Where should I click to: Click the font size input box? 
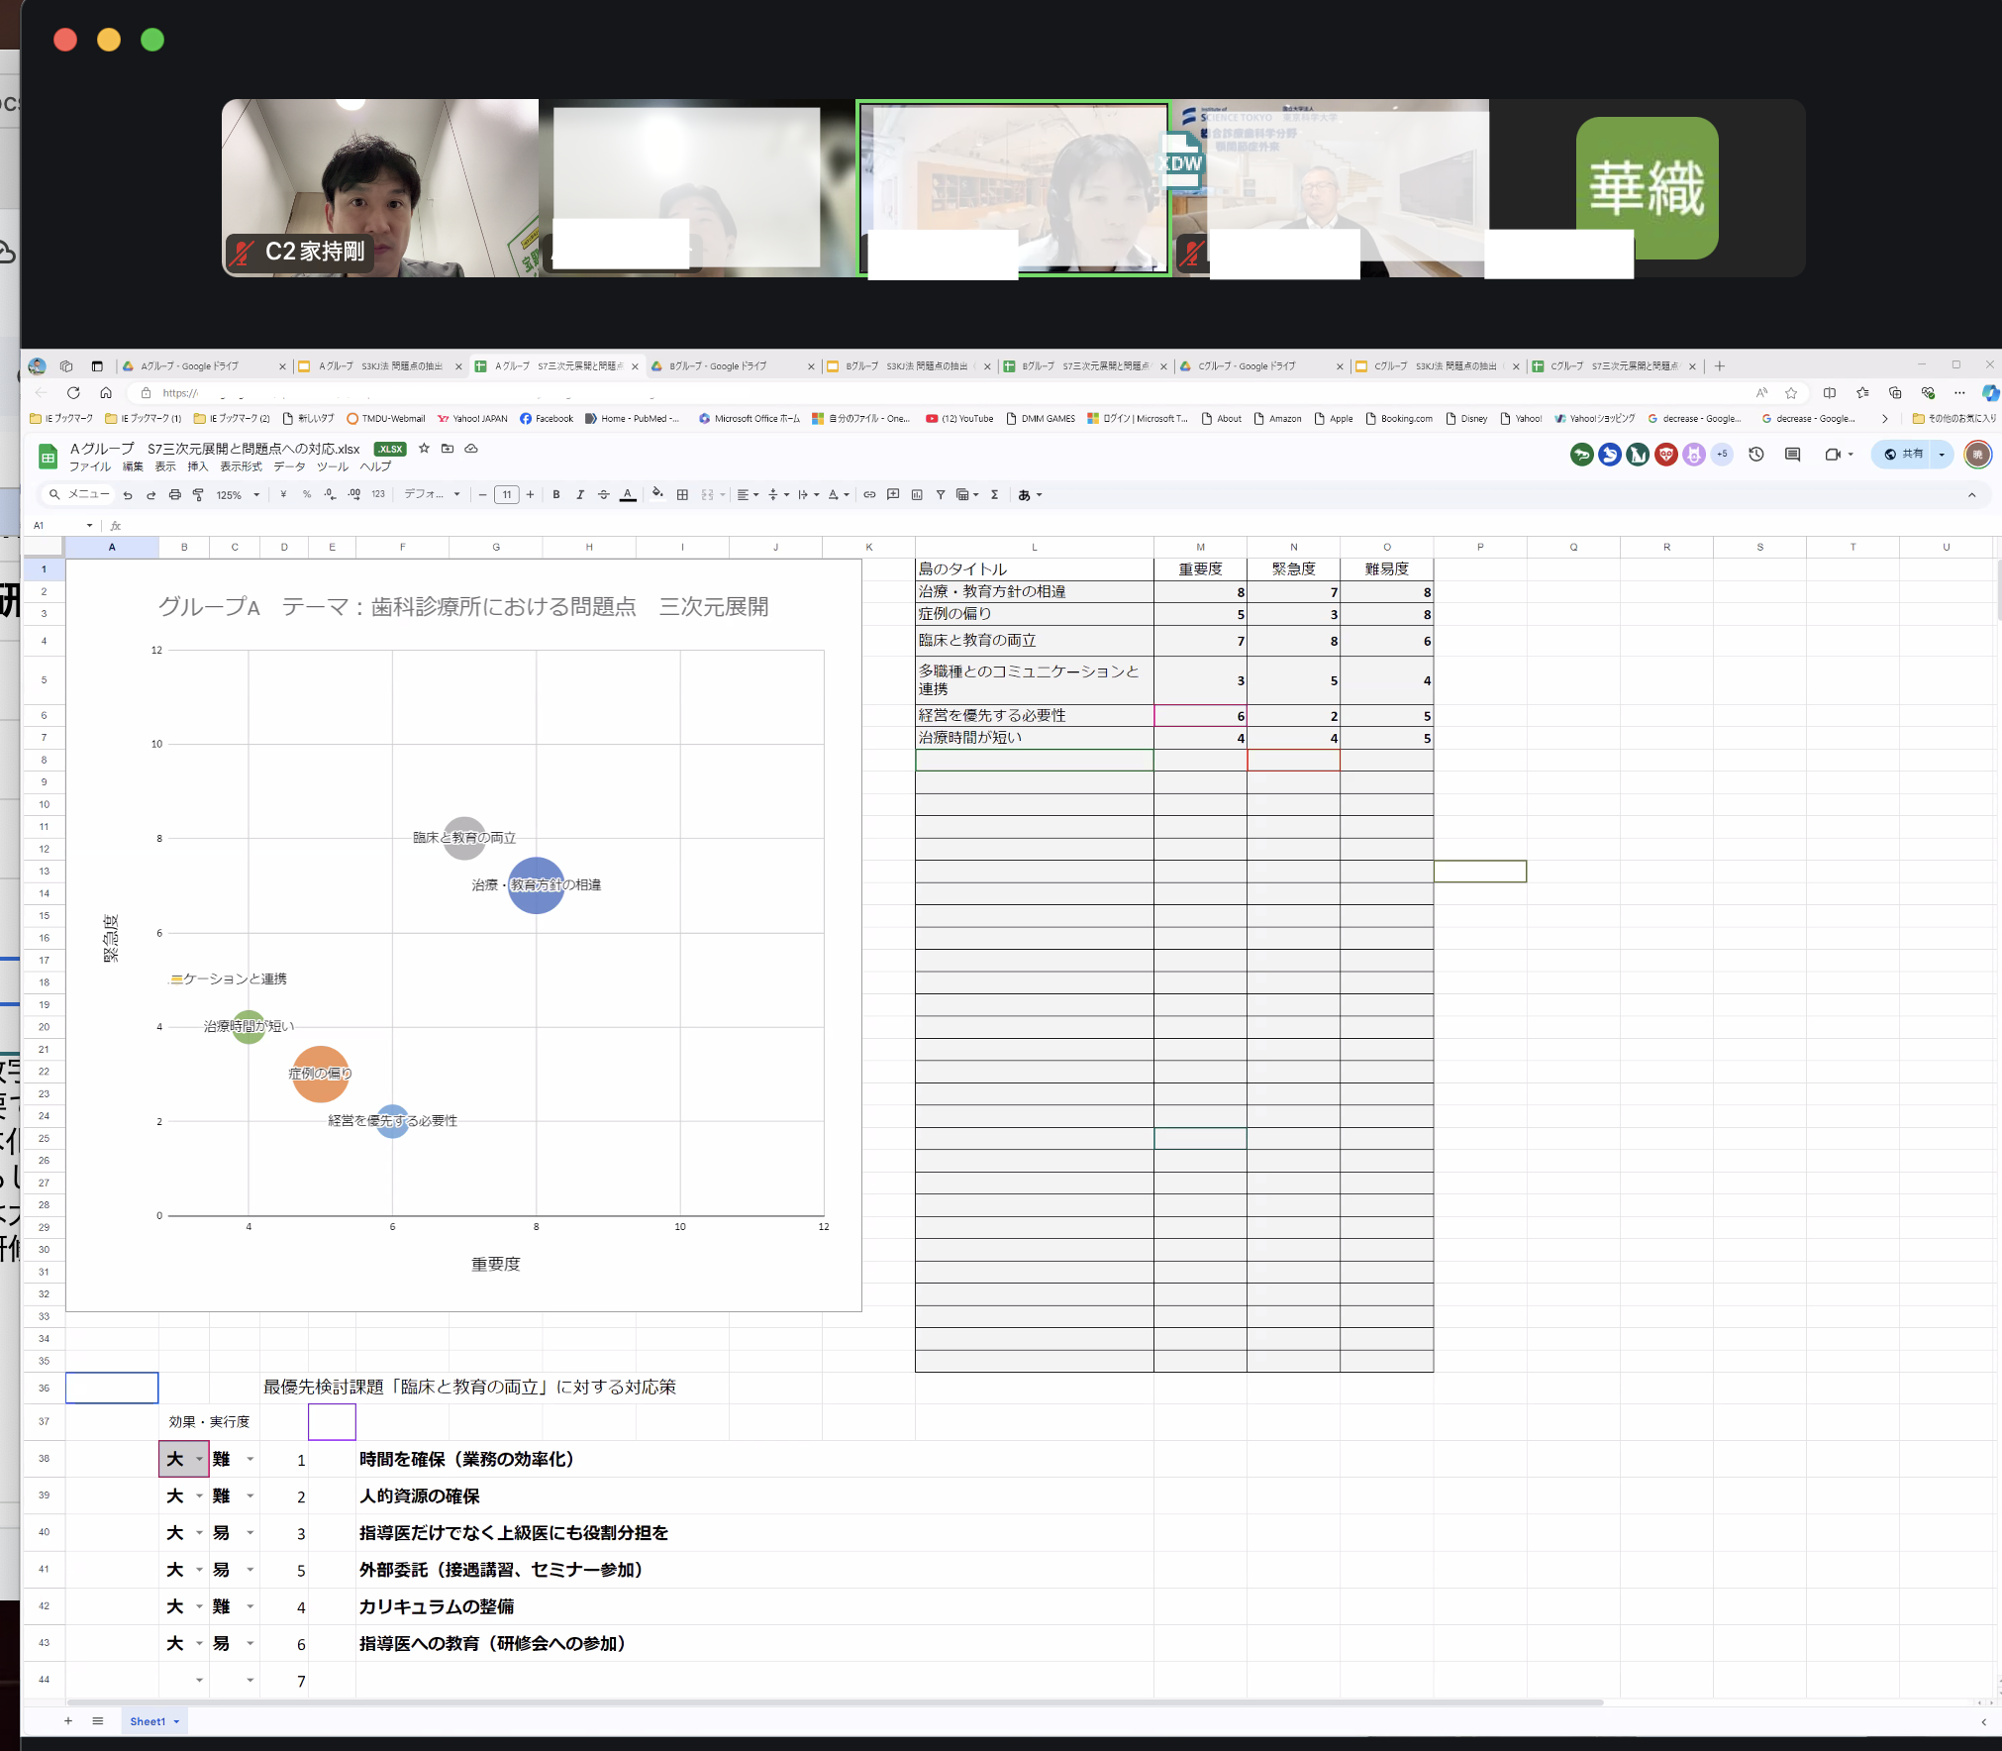[507, 495]
